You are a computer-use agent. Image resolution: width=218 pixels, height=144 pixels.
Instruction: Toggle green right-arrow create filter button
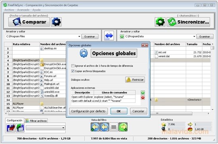[x=123, y=127]
